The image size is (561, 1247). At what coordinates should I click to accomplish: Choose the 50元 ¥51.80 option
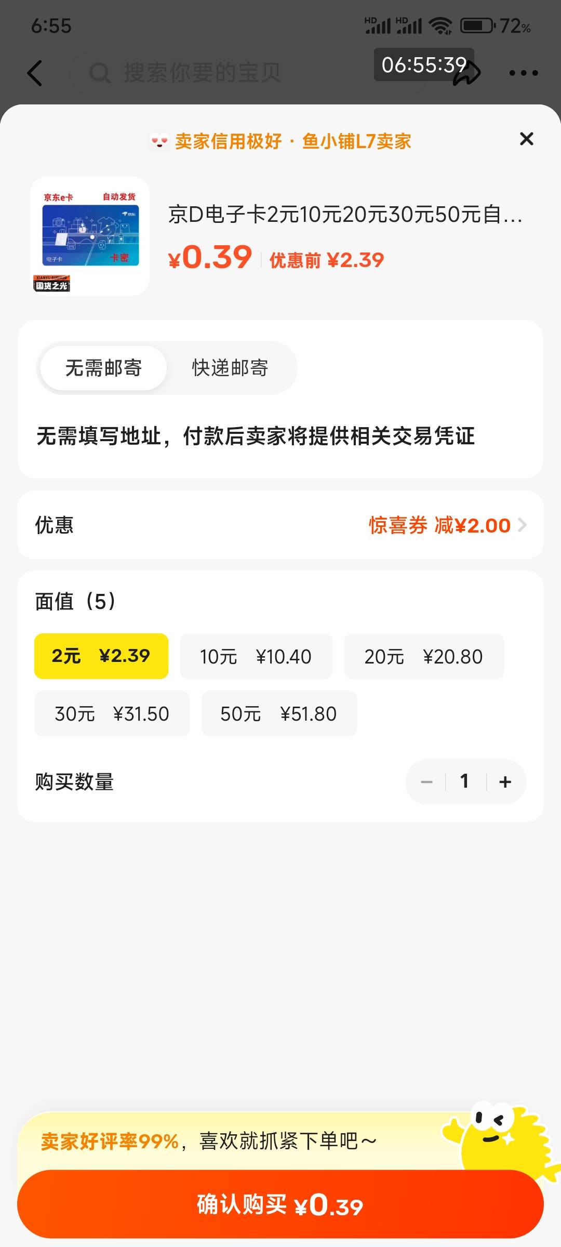(279, 713)
